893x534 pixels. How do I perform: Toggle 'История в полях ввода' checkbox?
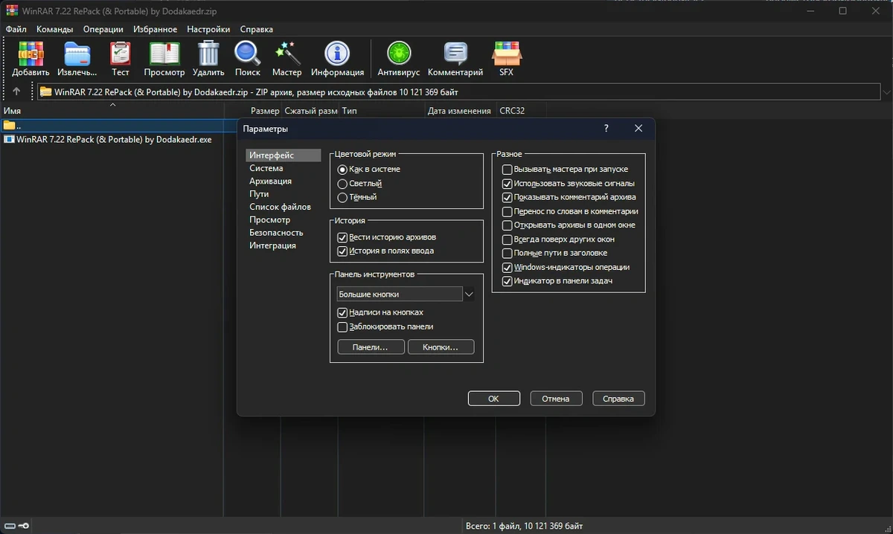coord(342,251)
